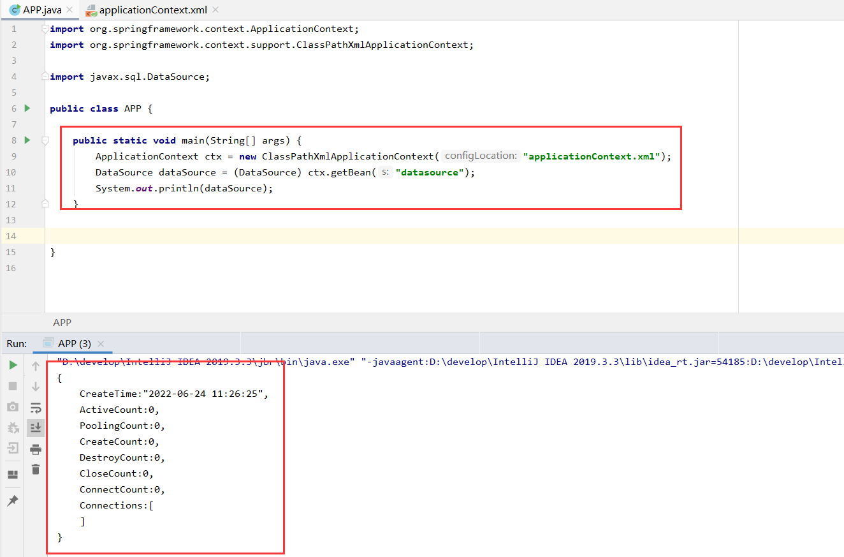844x557 pixels.
Task: Click ActiveCount:0 in console output
Action: tap(119, 410)
